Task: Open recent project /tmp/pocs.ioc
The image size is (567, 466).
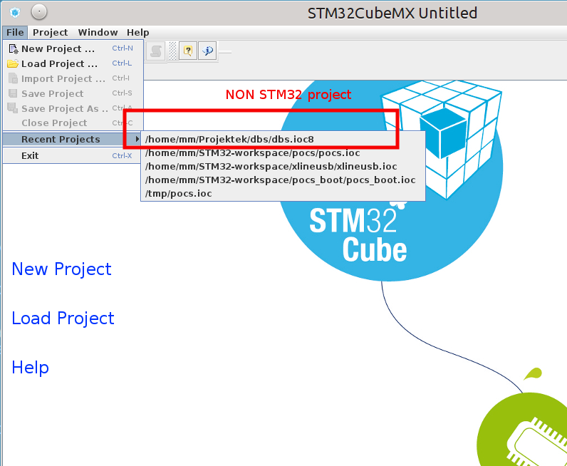Action: [283, 194]
